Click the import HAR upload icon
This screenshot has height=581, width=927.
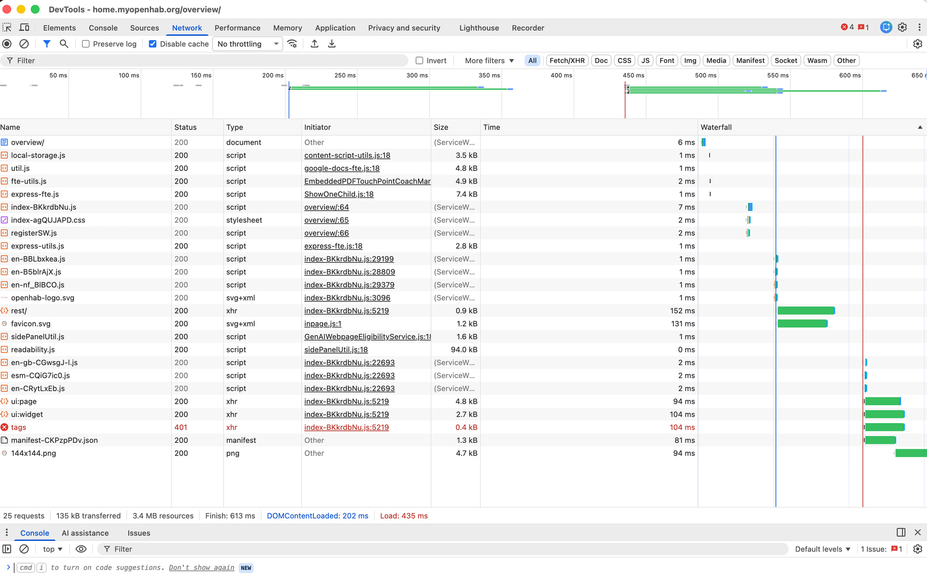(314, 44)
